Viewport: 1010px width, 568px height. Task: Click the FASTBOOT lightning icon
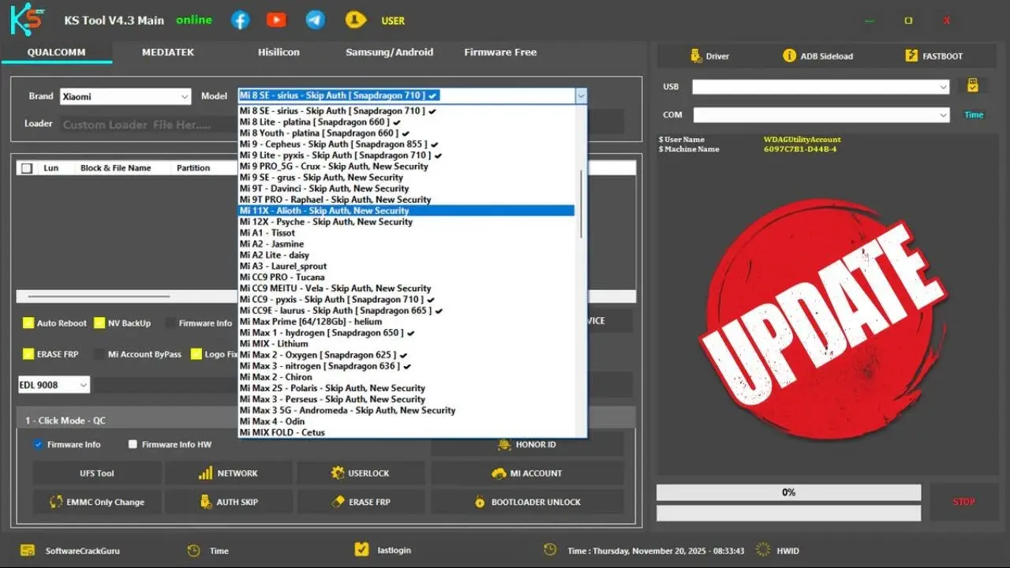tap(911, 56)
